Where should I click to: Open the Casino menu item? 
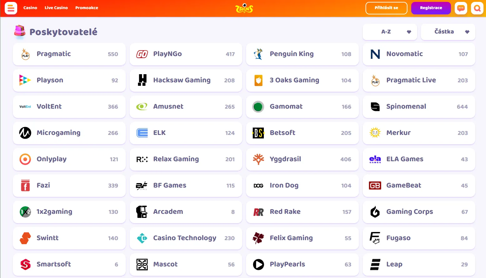pos(30,8)
